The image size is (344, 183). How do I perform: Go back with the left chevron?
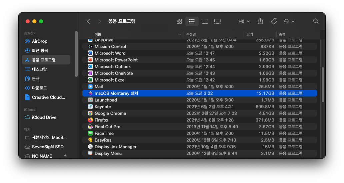[88, 21]
